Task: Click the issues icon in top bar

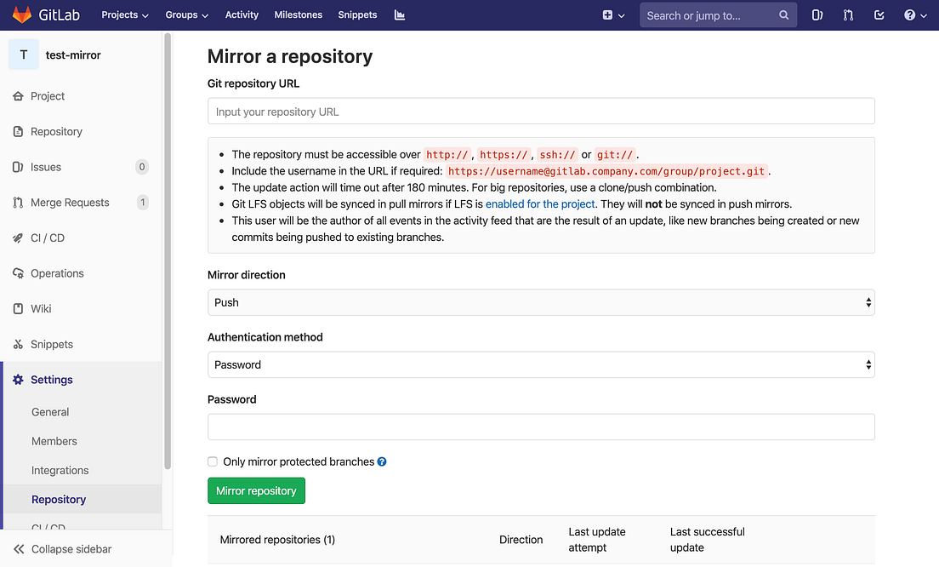Action: (x=817, y=14)
